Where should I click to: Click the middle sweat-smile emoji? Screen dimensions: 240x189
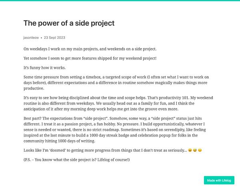coord(195,150)
